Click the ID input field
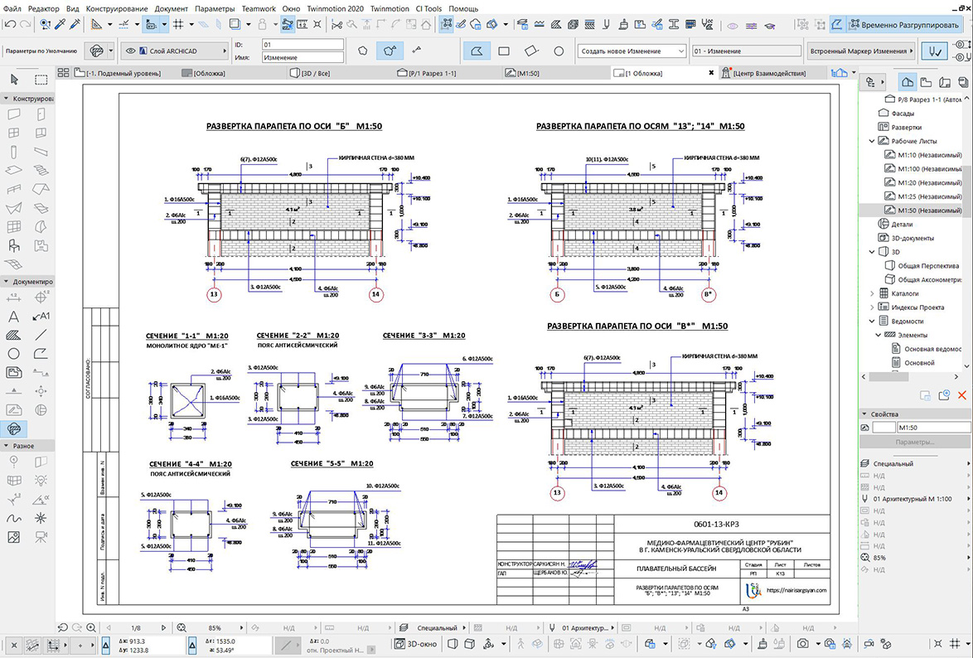Image resolution: width=973 pixels, height=658 pixels. pyautogui.click(x=303, y=45)
